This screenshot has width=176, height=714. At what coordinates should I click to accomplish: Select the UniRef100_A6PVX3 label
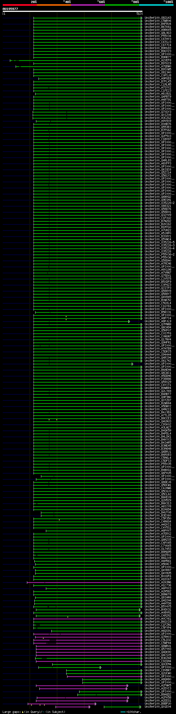(x=158, y=588)
